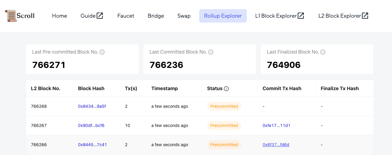Open the Bridge page
The width and height of the screenshot is (392, 155).
pyautogui.click(x=156, y=16)
